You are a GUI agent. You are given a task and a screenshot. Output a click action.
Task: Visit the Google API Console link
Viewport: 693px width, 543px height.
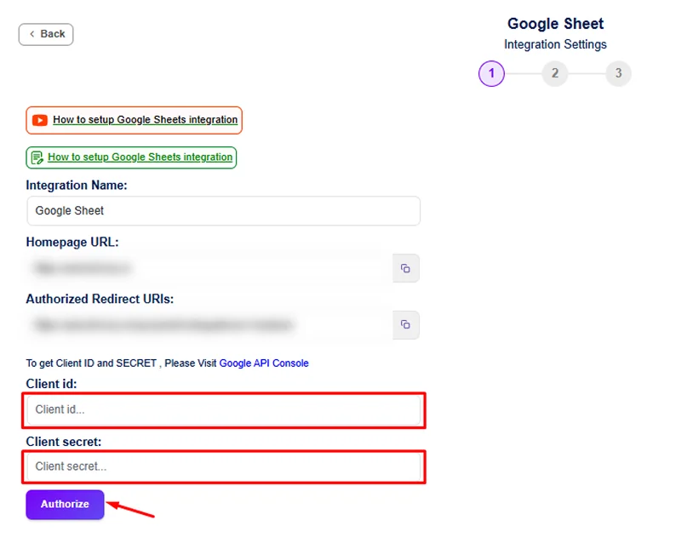[x=264, y=363]
